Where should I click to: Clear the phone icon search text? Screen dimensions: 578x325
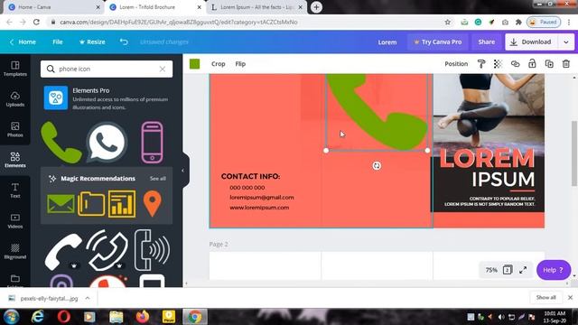(163, 69)
